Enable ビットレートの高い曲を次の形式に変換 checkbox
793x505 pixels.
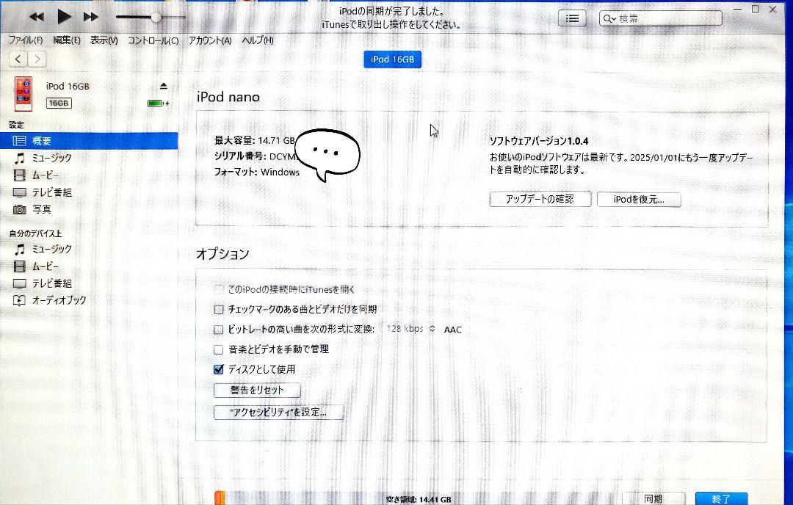click(x=219, y=330)
